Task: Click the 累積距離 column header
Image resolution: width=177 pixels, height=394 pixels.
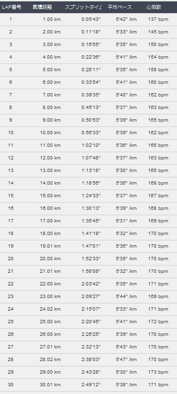Action: (x=42, y=7)
